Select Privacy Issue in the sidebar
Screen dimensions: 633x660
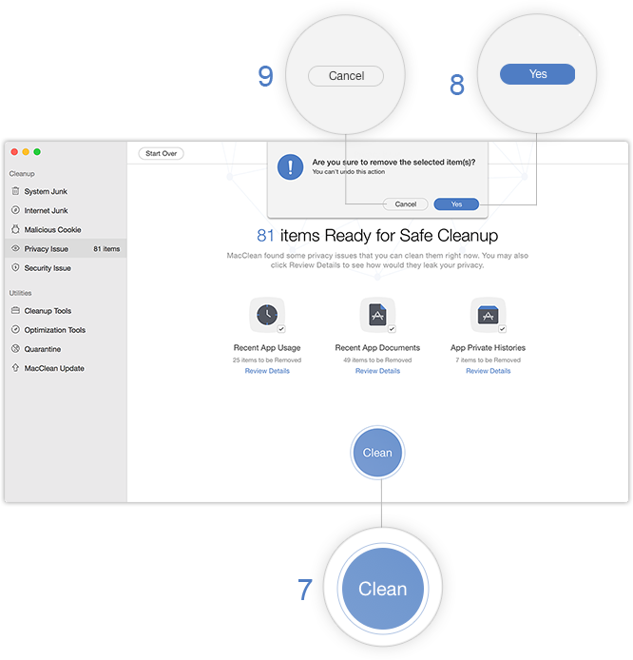coord(47,249)
